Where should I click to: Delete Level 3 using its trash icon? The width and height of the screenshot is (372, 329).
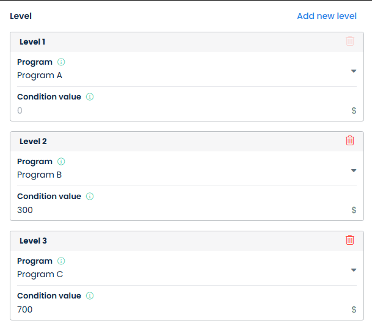(x=350, y=240)
